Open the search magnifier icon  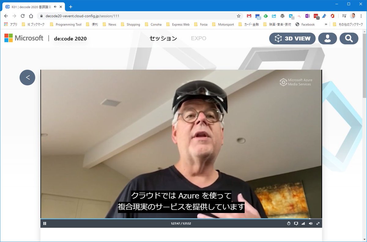349,39
